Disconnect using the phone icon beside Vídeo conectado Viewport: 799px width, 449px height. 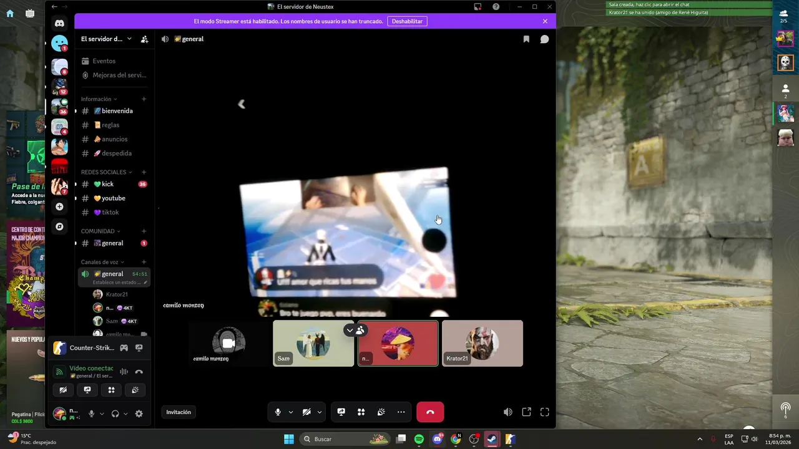pos(139,372)
